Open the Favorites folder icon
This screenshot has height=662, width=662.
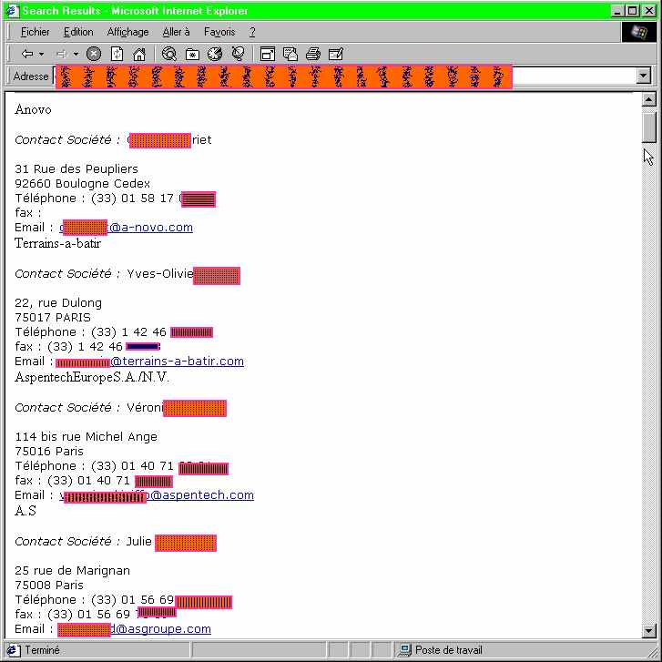192,54
